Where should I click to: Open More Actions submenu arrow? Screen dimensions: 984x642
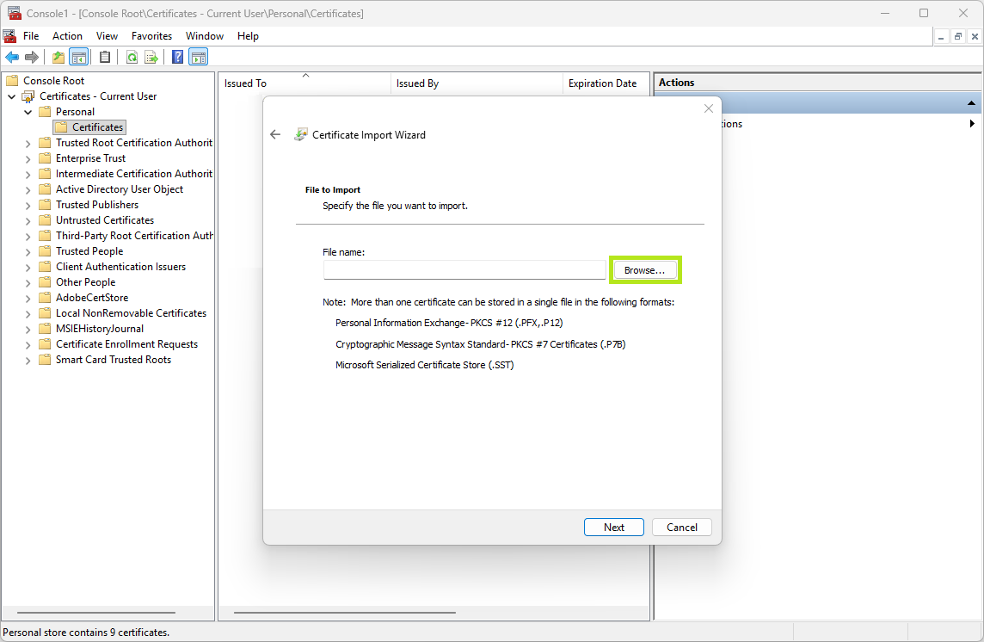pos(971,124)
